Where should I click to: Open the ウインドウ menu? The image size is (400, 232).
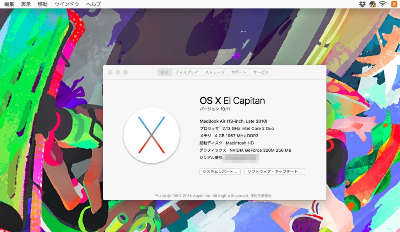pyautogui.click(x=67, y=4)
